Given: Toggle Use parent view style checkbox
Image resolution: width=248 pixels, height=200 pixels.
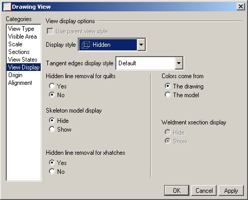Looking at the screenshot, I should (50, 31).
